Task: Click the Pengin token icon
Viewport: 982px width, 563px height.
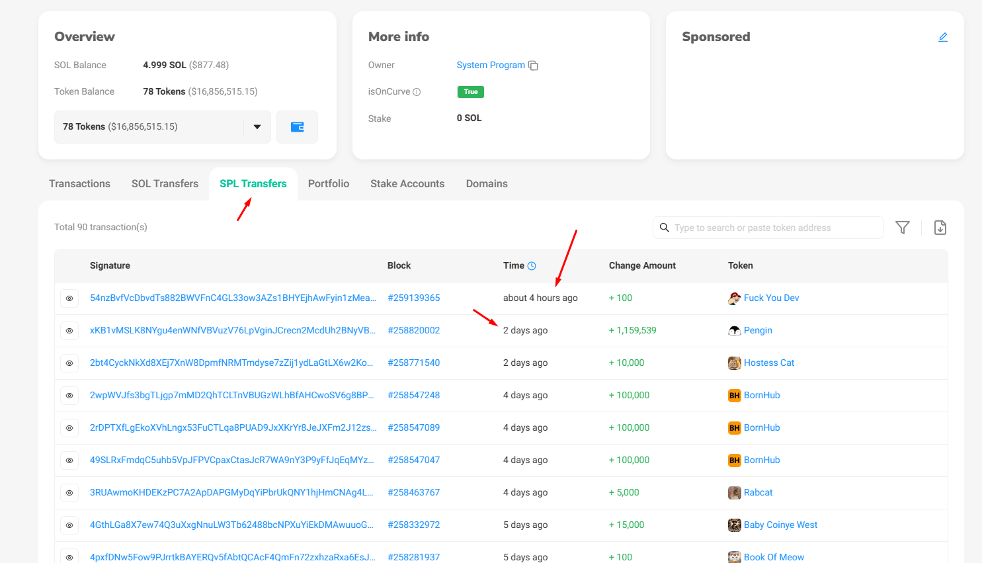Action: click(x=734, y=331)
